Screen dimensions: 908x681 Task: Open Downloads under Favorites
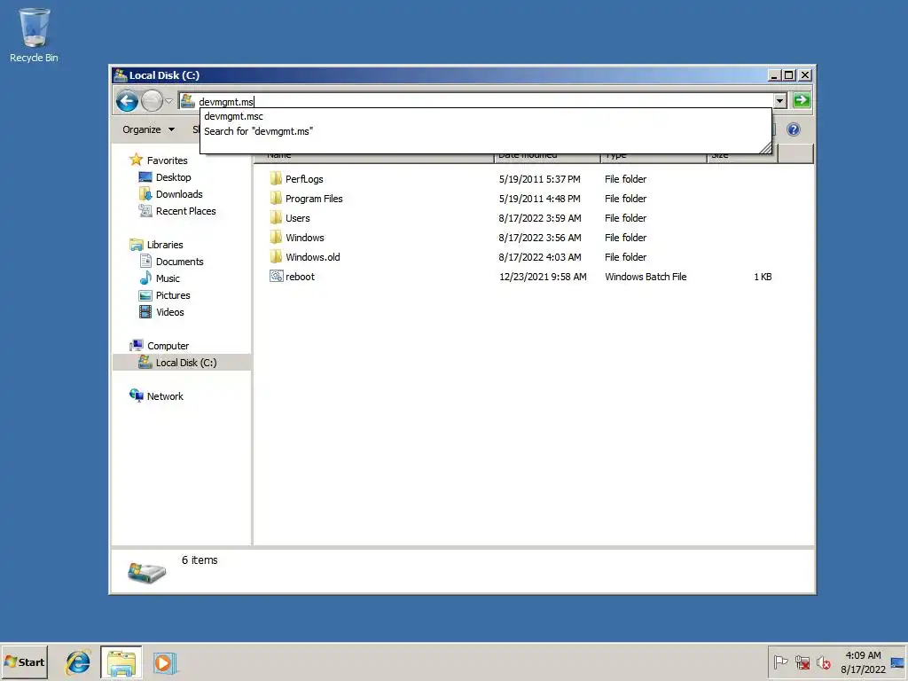[179, 194]
